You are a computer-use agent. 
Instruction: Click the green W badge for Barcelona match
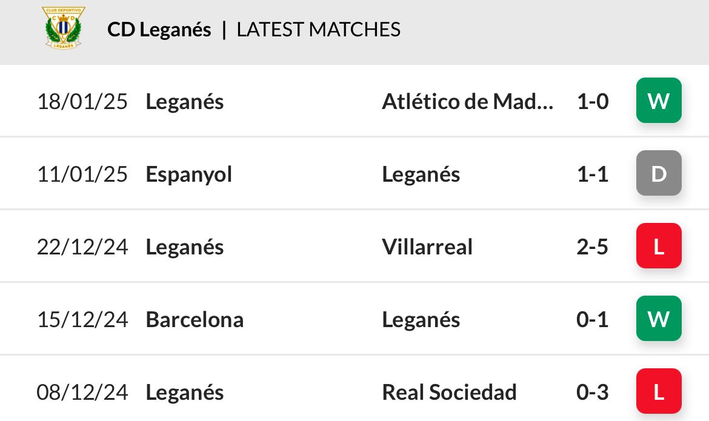coord(659,319)
